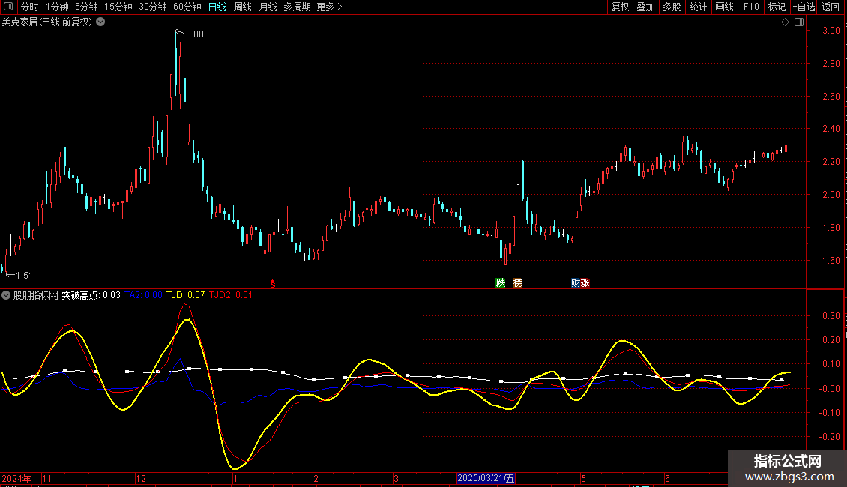Click the 复权 button
Viewport: 847px width, 487px height.
[x=620, y=7]
